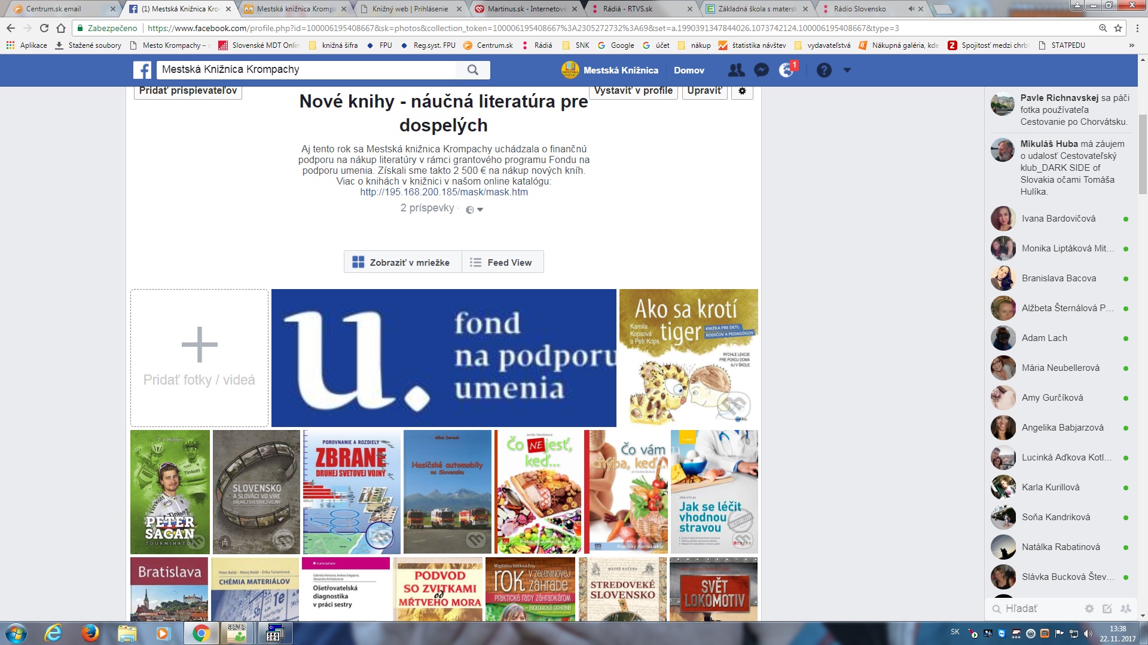Open Messenger messages icon
Viewport: 1148px width, 645px height.
(x=761, y=70)
